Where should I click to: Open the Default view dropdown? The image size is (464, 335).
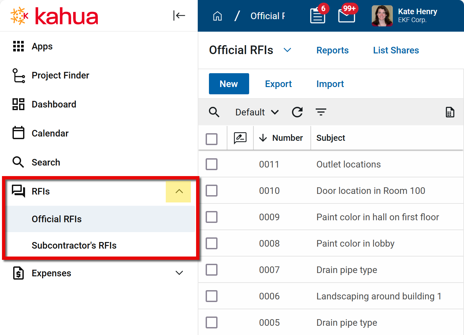(257, 112)
